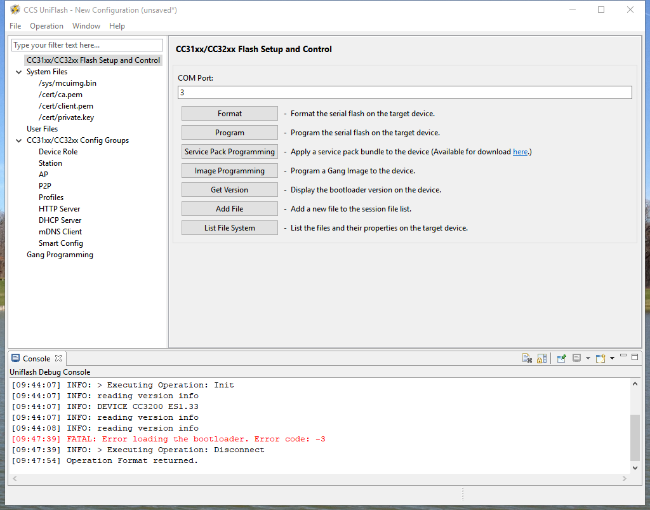The height and width of the screenshot is (510, 650).
Task: Open the Help menu
Action: click(x=117, y=25)
